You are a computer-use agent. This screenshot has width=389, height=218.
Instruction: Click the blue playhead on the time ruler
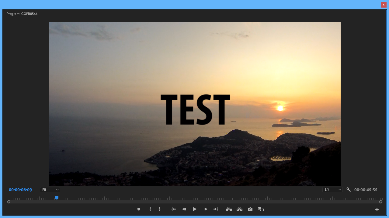pos(57,198)
